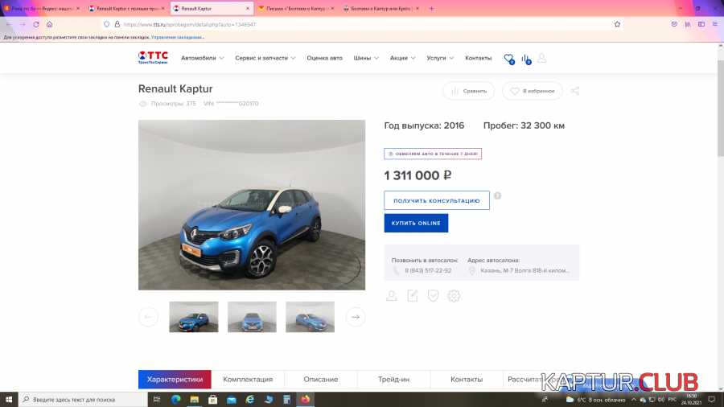Expand the Услуги menu
724x407 pixels.
click(440, 58)
